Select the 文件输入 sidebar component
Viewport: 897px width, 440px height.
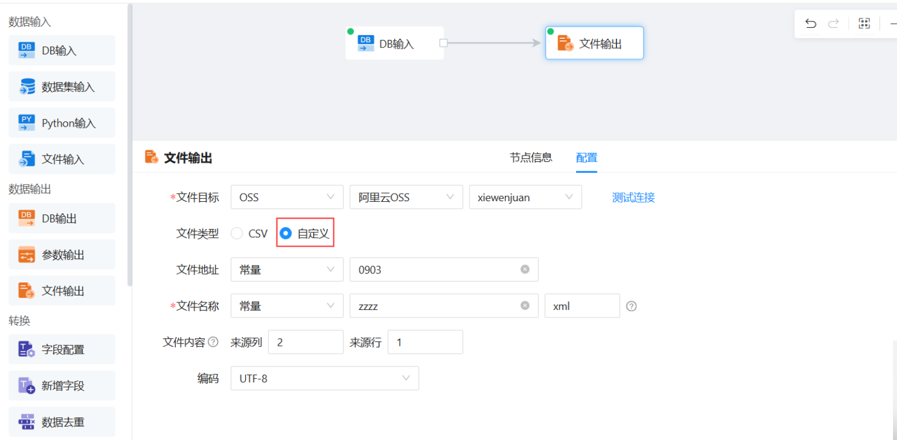coord(62,159)
